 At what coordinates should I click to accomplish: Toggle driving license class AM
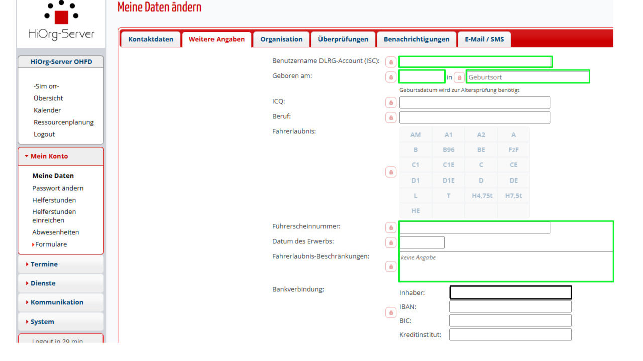point(415,135)
